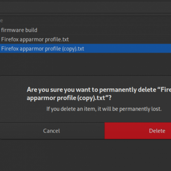Click the toolbar strip beneath the header bar
The width and height of the screenshot is (171, 171).
(85, 15)
